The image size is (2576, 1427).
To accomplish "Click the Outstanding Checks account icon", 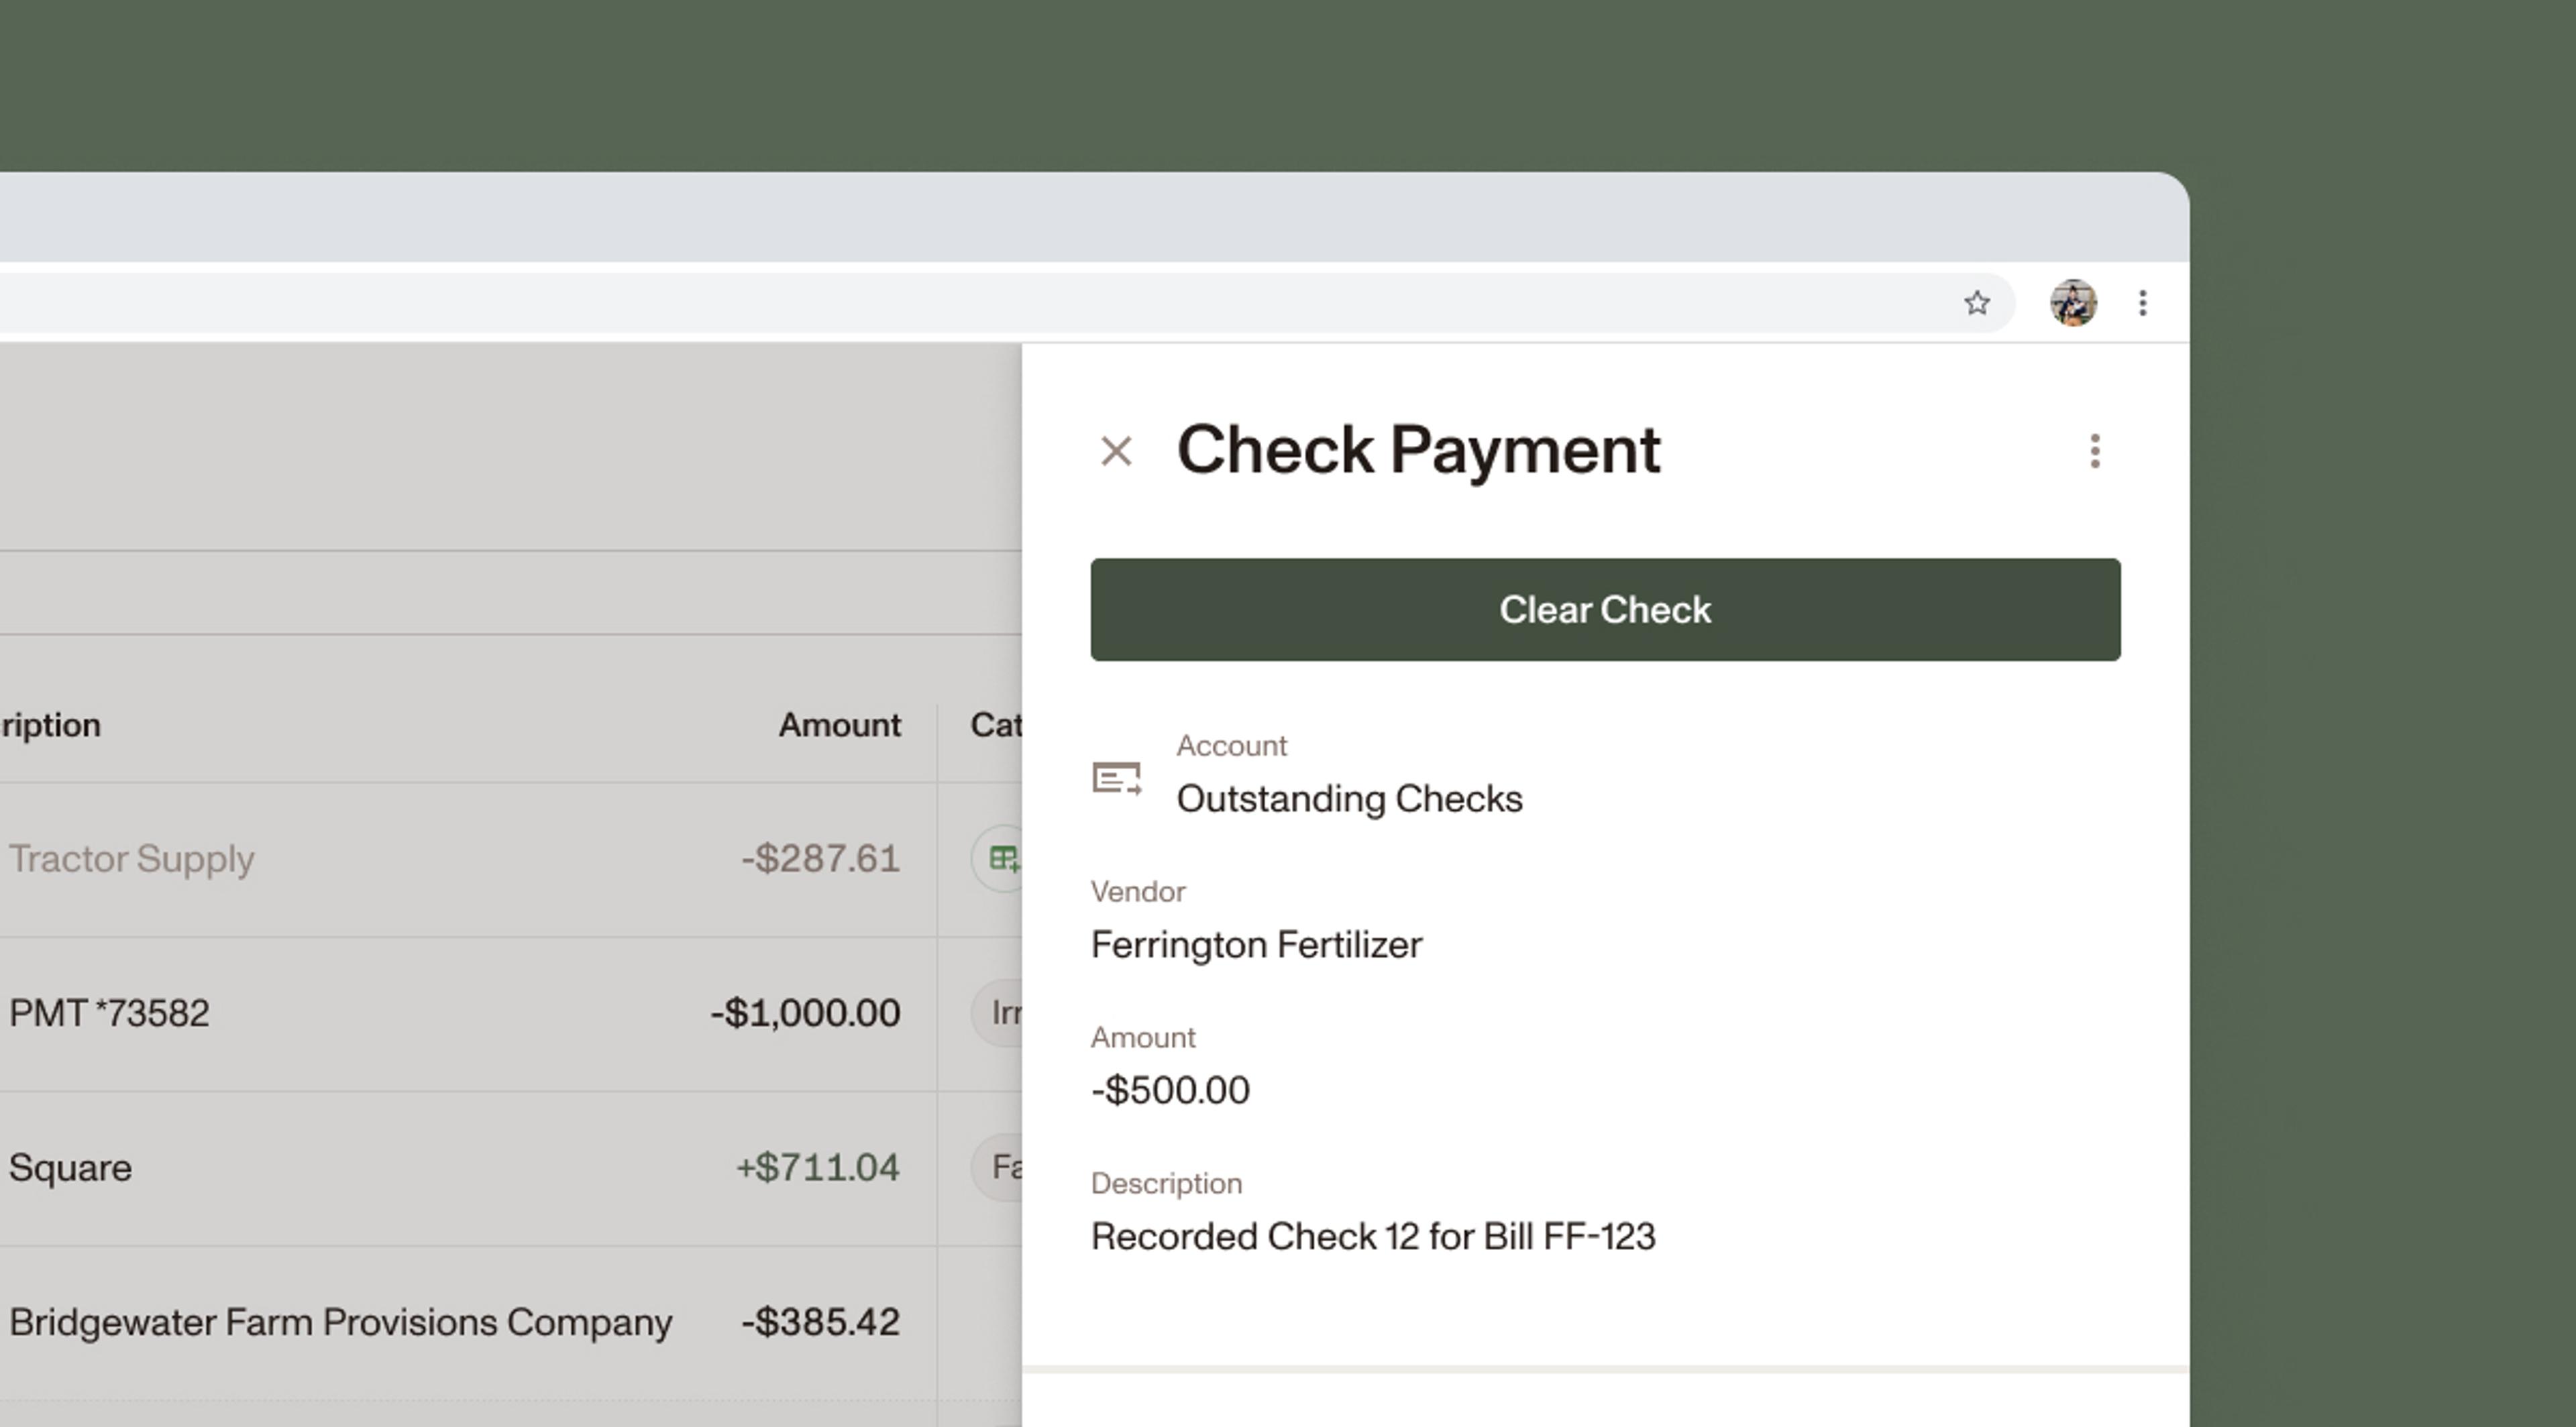I will click(x=1116, y=779).
